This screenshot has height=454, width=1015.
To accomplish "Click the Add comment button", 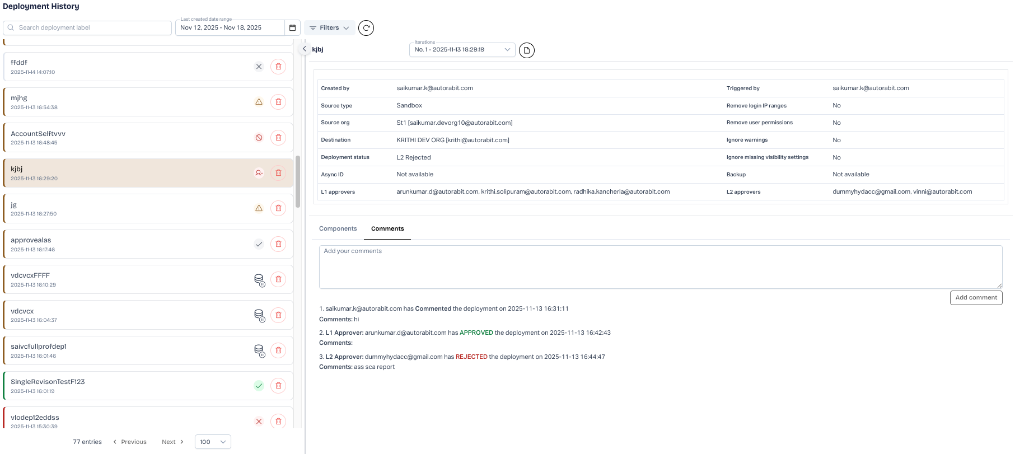I will (x=976, y=298).
